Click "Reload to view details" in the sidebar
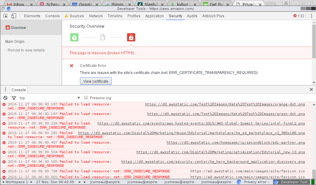The width and height of the screenshot is (316, 185). click(x=26, y=50)
